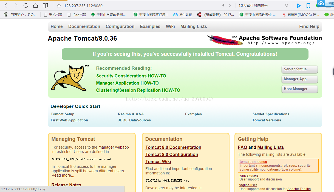Click the Read more... link
Screen dimensions: 334x192
pyautogui.click(x=63, y=175)
